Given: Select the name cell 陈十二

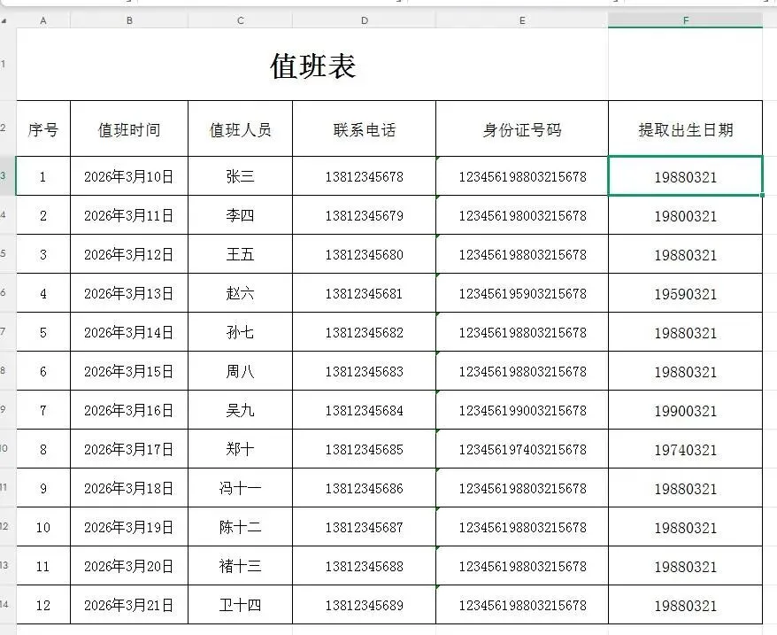Looking at the screenshot, I should pos(241,526).
